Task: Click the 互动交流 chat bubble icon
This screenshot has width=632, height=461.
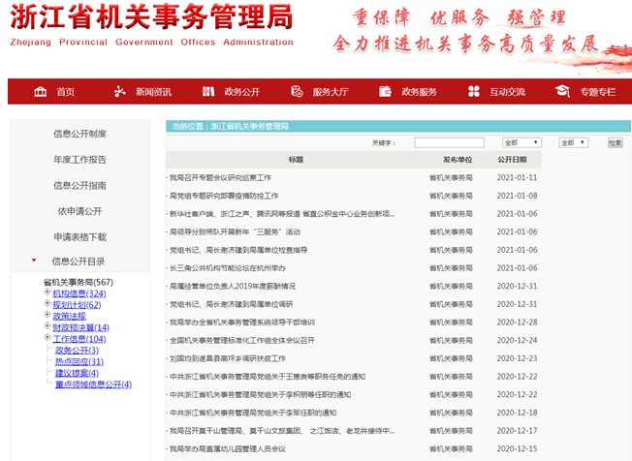Action: click(473, 92)
